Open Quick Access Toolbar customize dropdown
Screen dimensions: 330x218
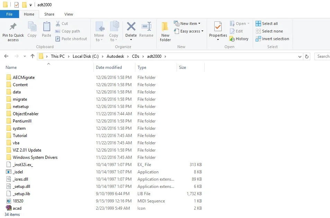[30, 5]
